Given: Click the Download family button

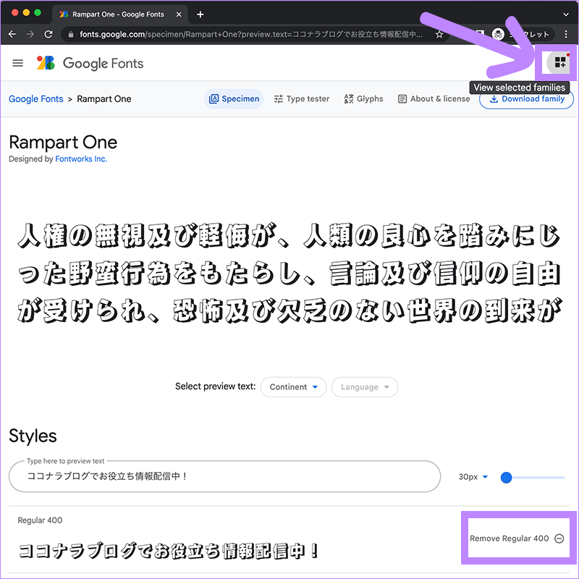Looking at the screenshot, I should (x=526, y=99).
